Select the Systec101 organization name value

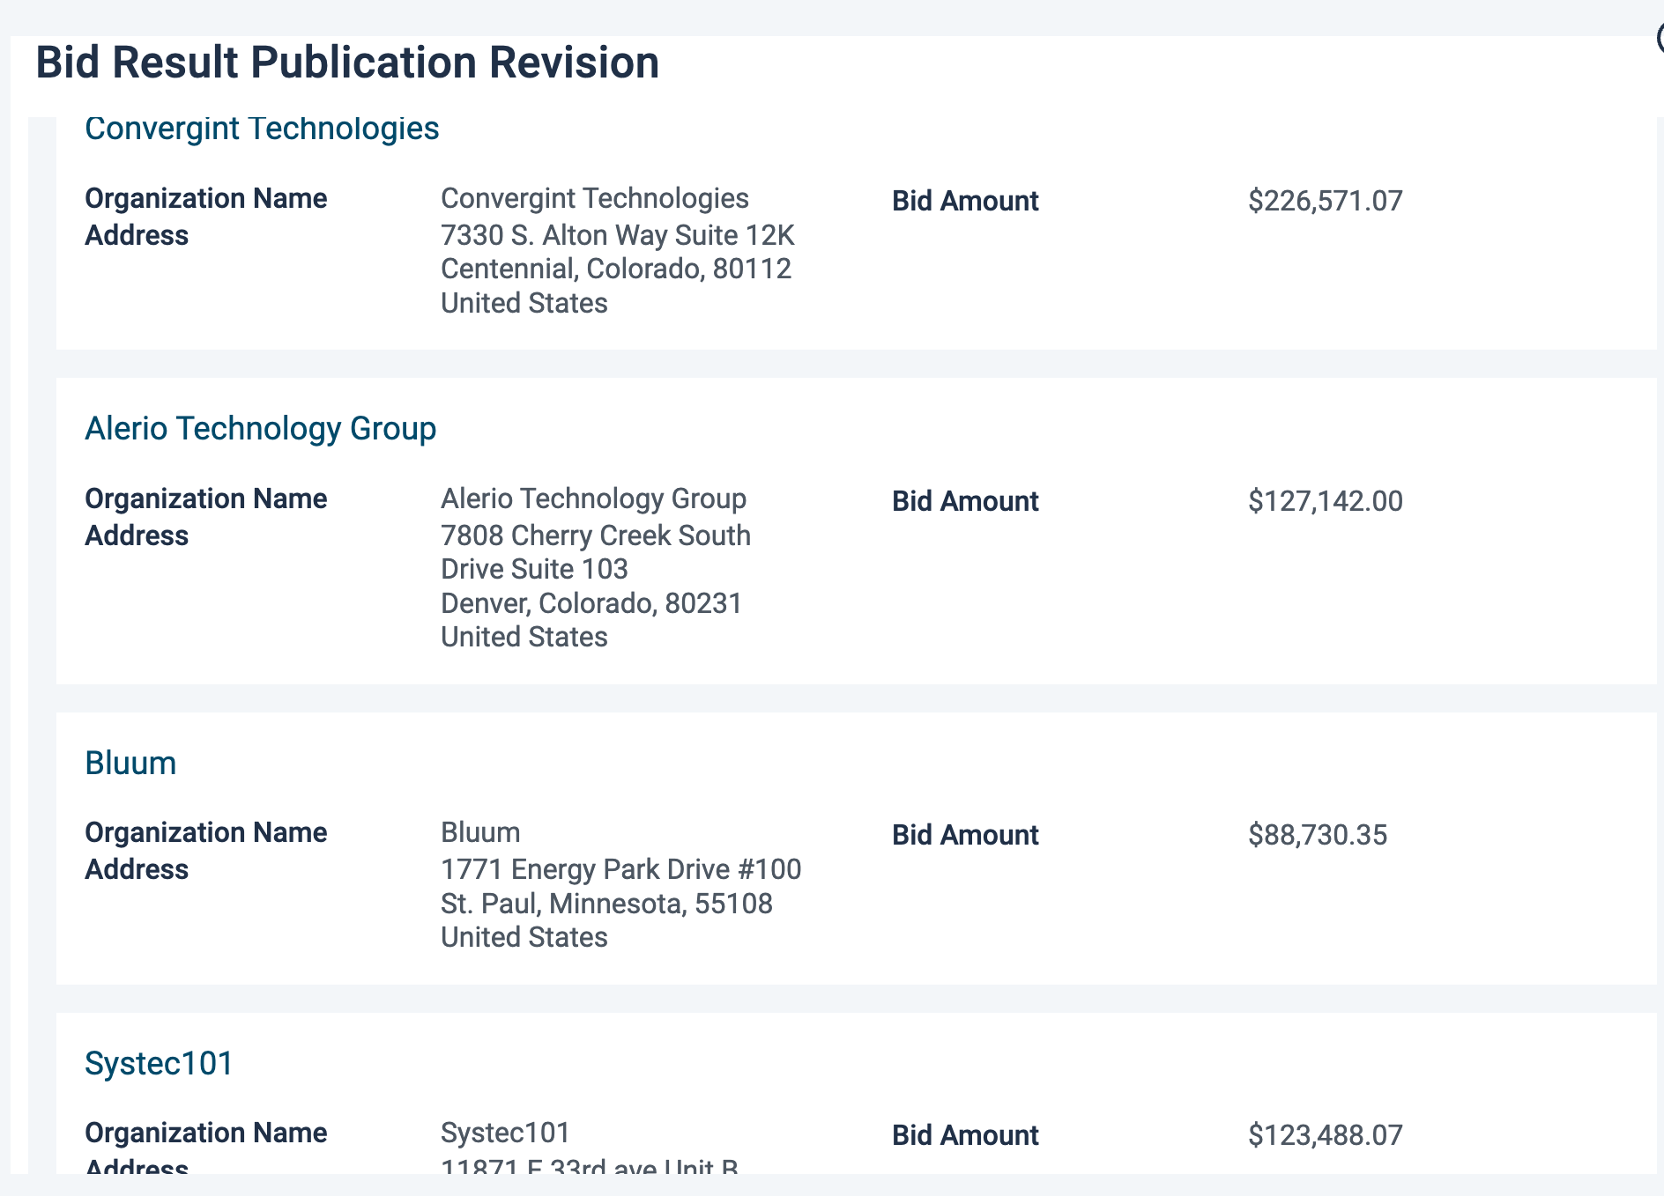pyautogui.click(x=506, y=1133)
